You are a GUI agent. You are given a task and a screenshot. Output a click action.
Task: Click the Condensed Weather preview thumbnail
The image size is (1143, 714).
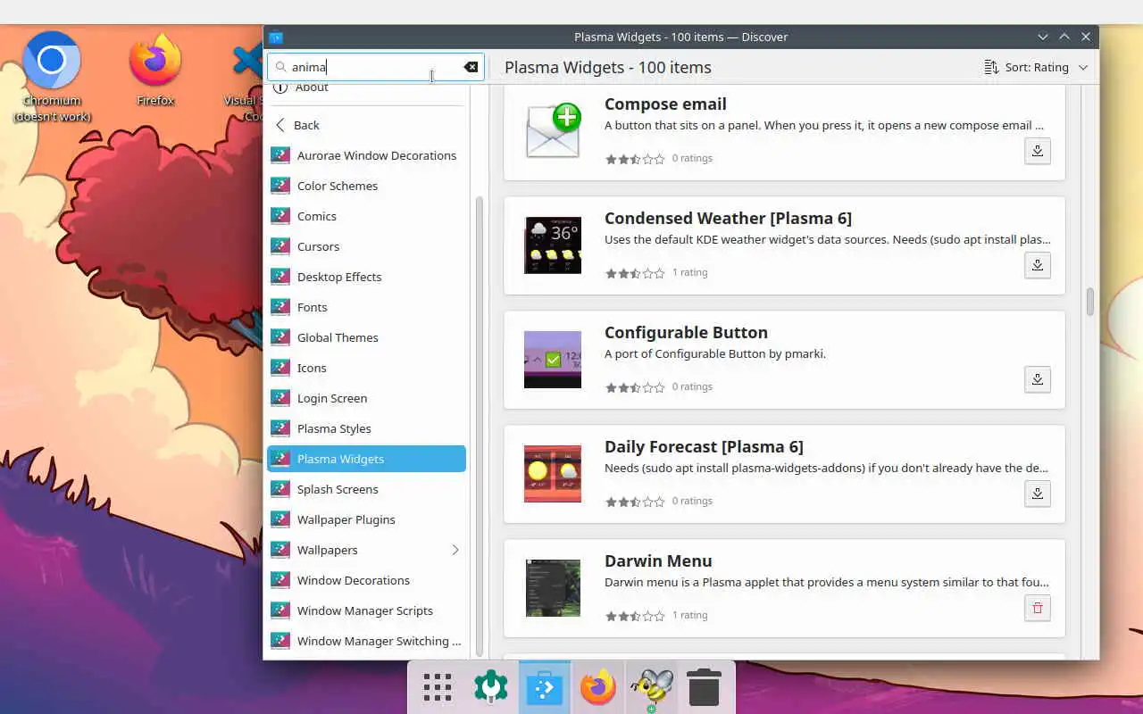553,245
